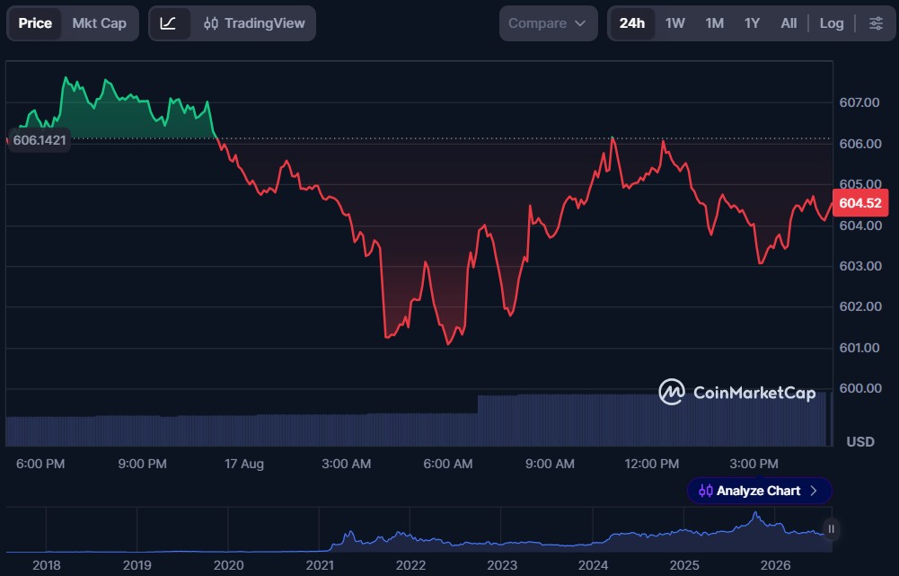
Task: Click the Analyze Chart button
Action: (x=759, y=492)
